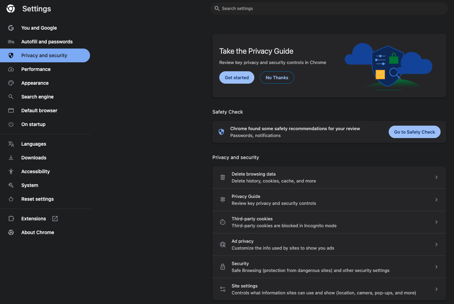
Task: Open Site settings using its chevron arrow
Action: coord(436,289)
